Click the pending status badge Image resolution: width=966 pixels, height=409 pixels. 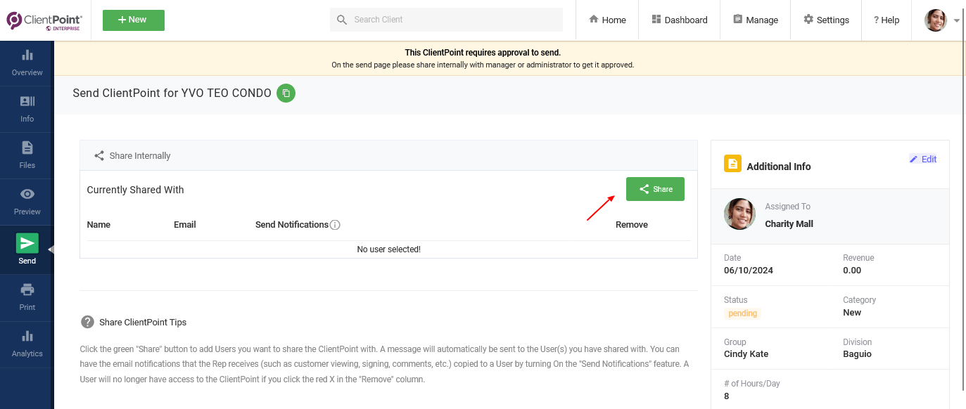(742, 313)
